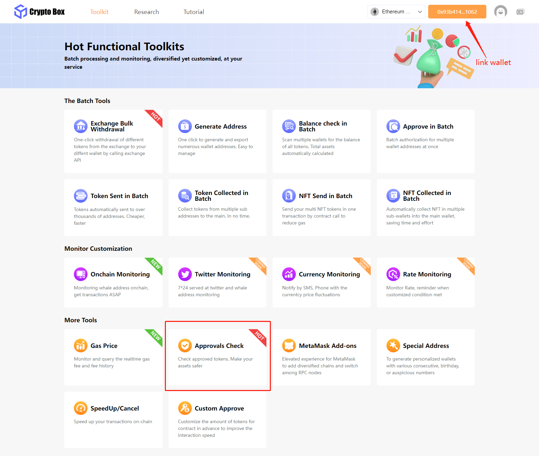The width and height of the screenshot is (539, 456).
Task: Click the MetaMask Add-ons fox icon
Action: pyautogui.click(x=289, y=346)
